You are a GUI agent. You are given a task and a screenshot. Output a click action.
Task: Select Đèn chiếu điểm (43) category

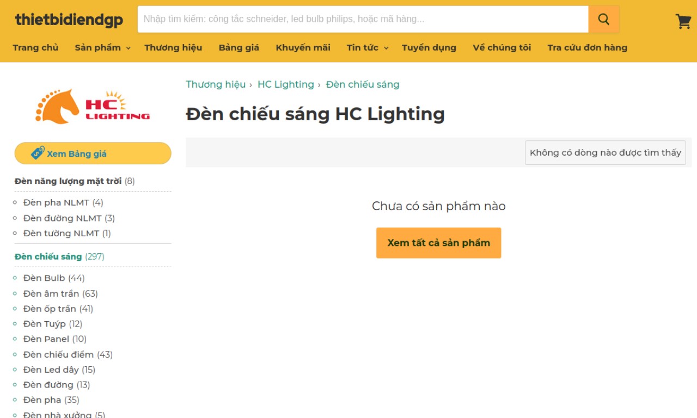coord(68,355)
